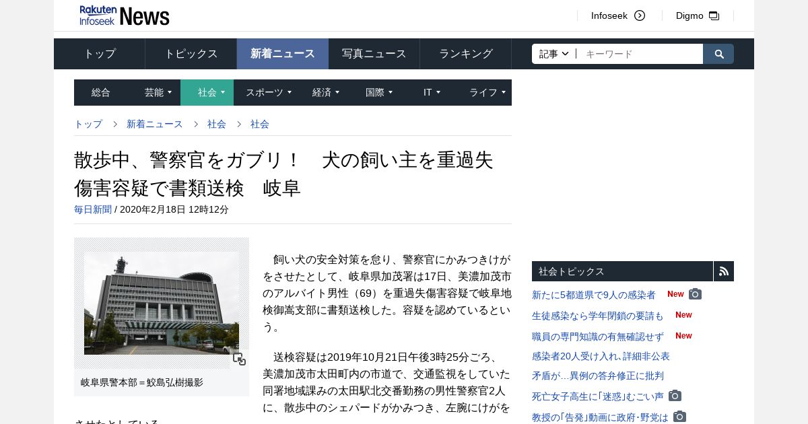The image size is (808, 424).
Task: Go to the トップ main tab
Action: 100,54
